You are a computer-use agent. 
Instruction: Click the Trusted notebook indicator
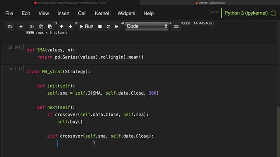[x=213, y=12]
